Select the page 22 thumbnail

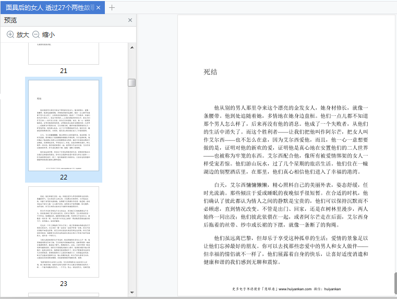coord(64,125)
